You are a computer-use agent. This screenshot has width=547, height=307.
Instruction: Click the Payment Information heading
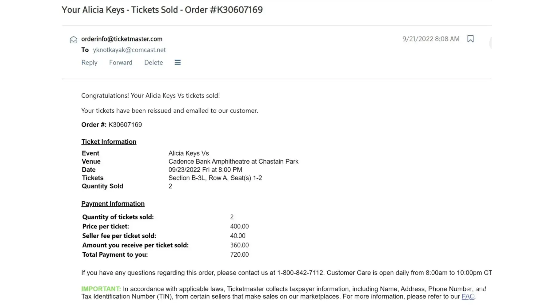(113, 204)
